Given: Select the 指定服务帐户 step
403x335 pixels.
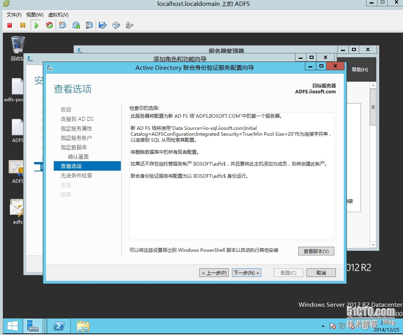Looking at the screenshot, I should click(77, 138).
